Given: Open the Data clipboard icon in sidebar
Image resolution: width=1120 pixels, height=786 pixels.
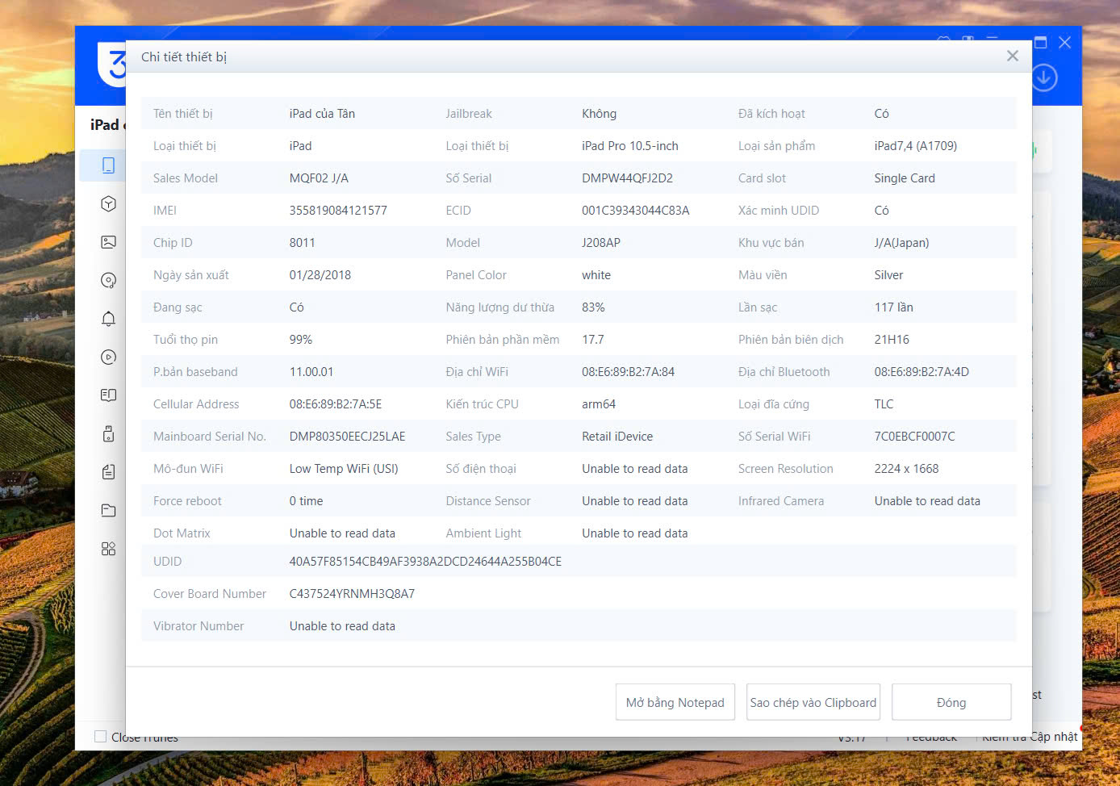Looking at the screenshot, I should 108,472.
